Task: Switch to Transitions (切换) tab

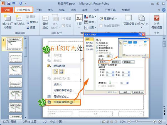Action: (62, 10)
